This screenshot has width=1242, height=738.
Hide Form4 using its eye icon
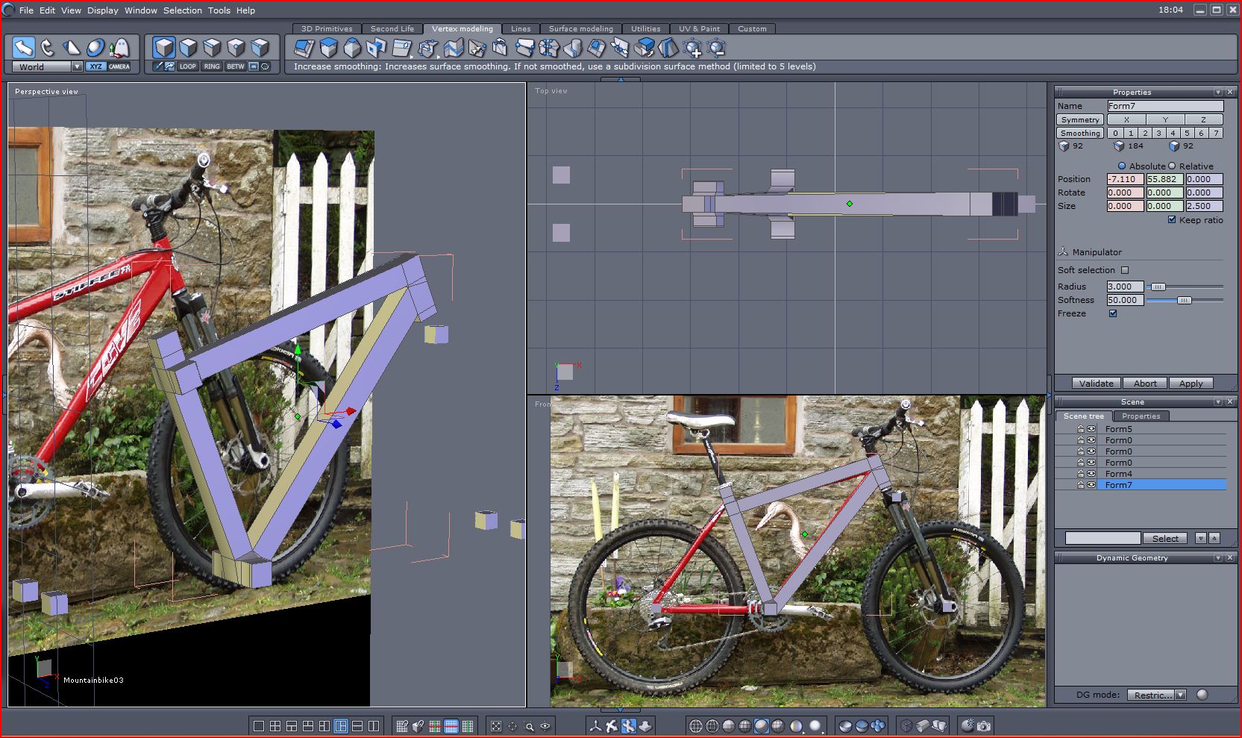click(x=1091, y=474)
